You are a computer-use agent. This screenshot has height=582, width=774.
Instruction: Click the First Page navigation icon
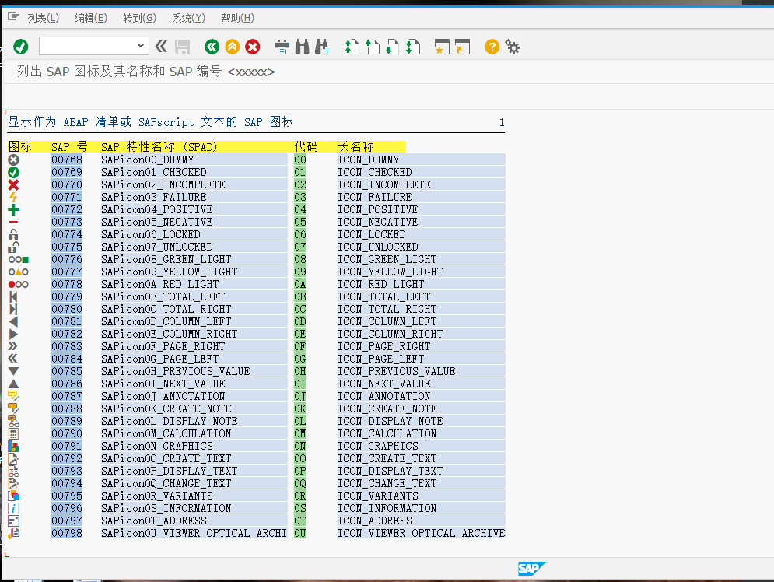pos(352,47)
